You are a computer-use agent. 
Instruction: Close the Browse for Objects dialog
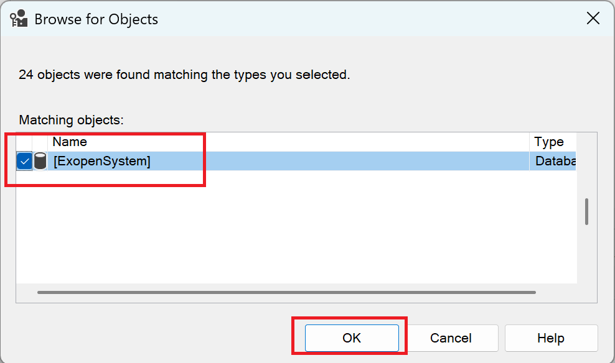pos(593,19)
